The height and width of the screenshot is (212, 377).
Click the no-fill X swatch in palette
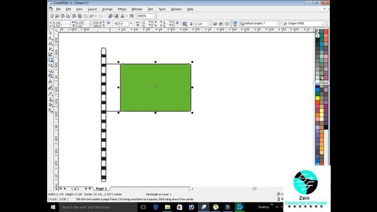coord(318,35)
